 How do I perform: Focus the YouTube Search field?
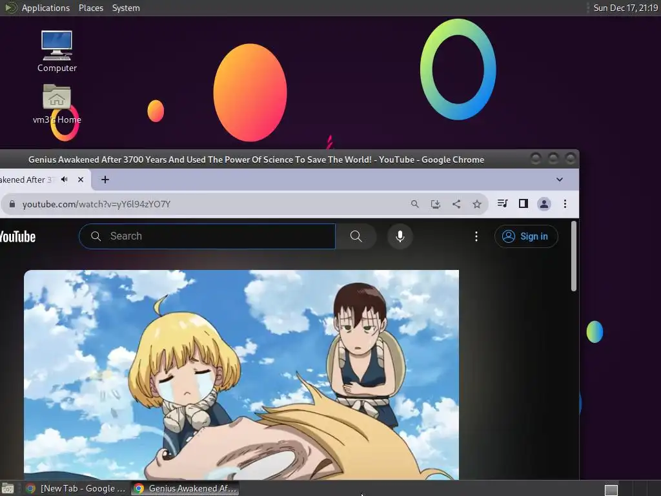tap(207, 236)
